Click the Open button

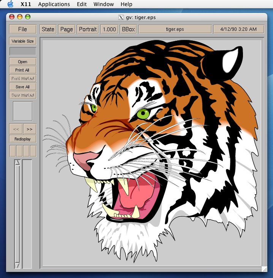click(x=23, y=62)
